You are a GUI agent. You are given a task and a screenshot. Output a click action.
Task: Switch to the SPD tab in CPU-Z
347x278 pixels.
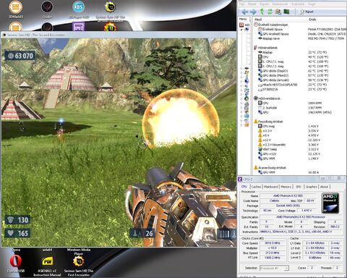click(x=299, y=187)
